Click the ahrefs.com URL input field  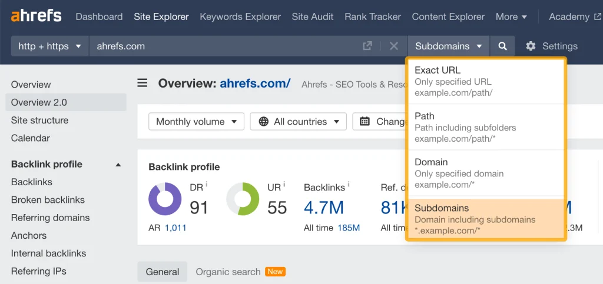coord(224,46)
